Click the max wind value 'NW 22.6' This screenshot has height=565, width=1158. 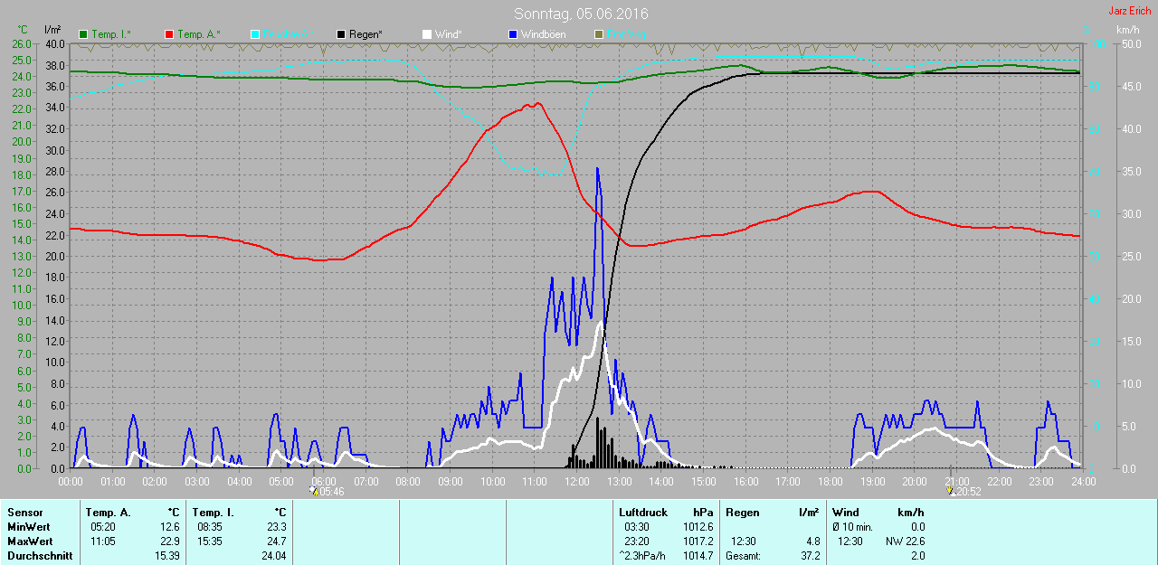point(905,541)
